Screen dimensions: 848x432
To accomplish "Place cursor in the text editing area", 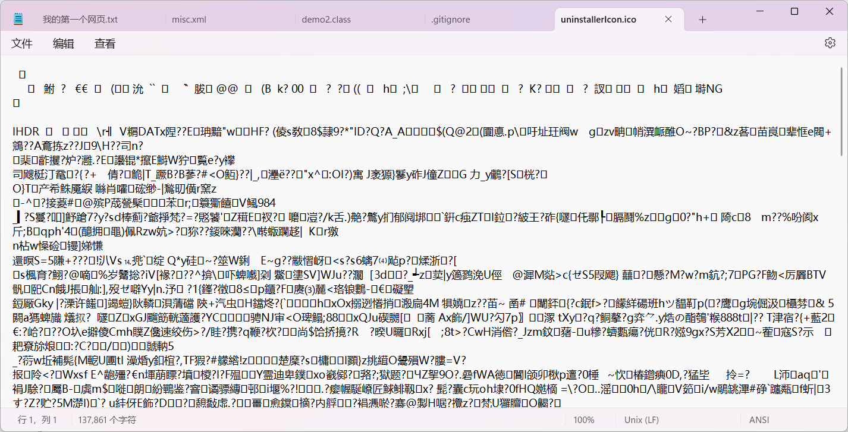I will tap(419, 232).
